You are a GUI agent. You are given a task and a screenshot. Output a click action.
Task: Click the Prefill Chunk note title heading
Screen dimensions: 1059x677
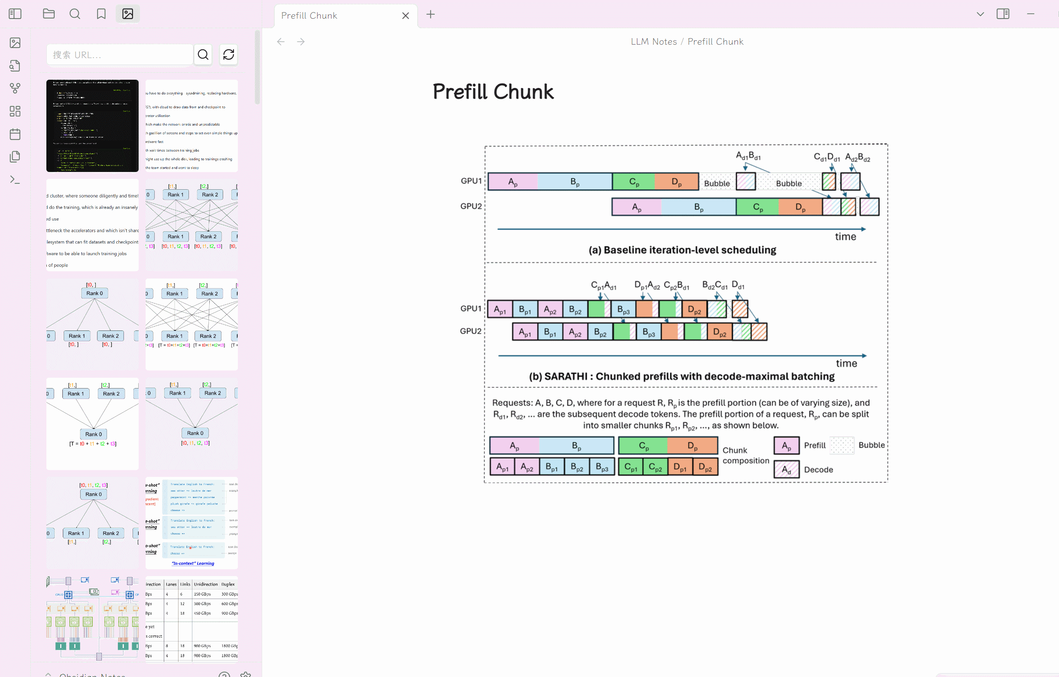pos(493,91)
